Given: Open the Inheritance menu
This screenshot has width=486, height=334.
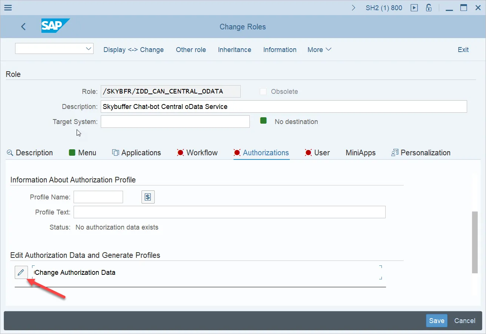Looking at the screenshot, I should (235, 50).
